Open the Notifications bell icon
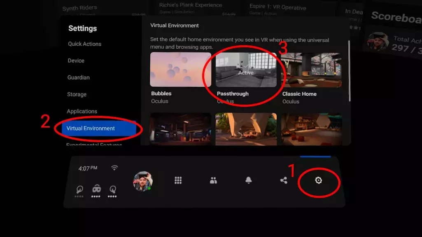 248,180
